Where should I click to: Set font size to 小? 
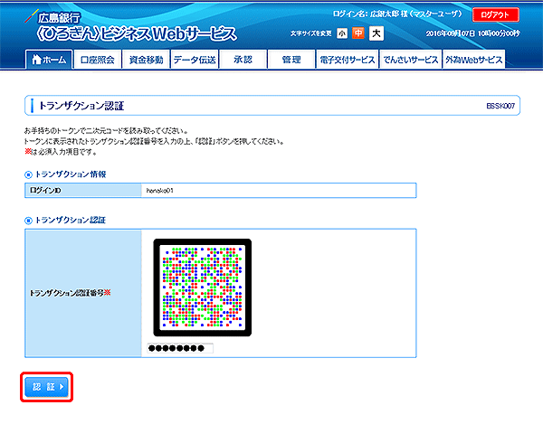click(x=342, y=33)
